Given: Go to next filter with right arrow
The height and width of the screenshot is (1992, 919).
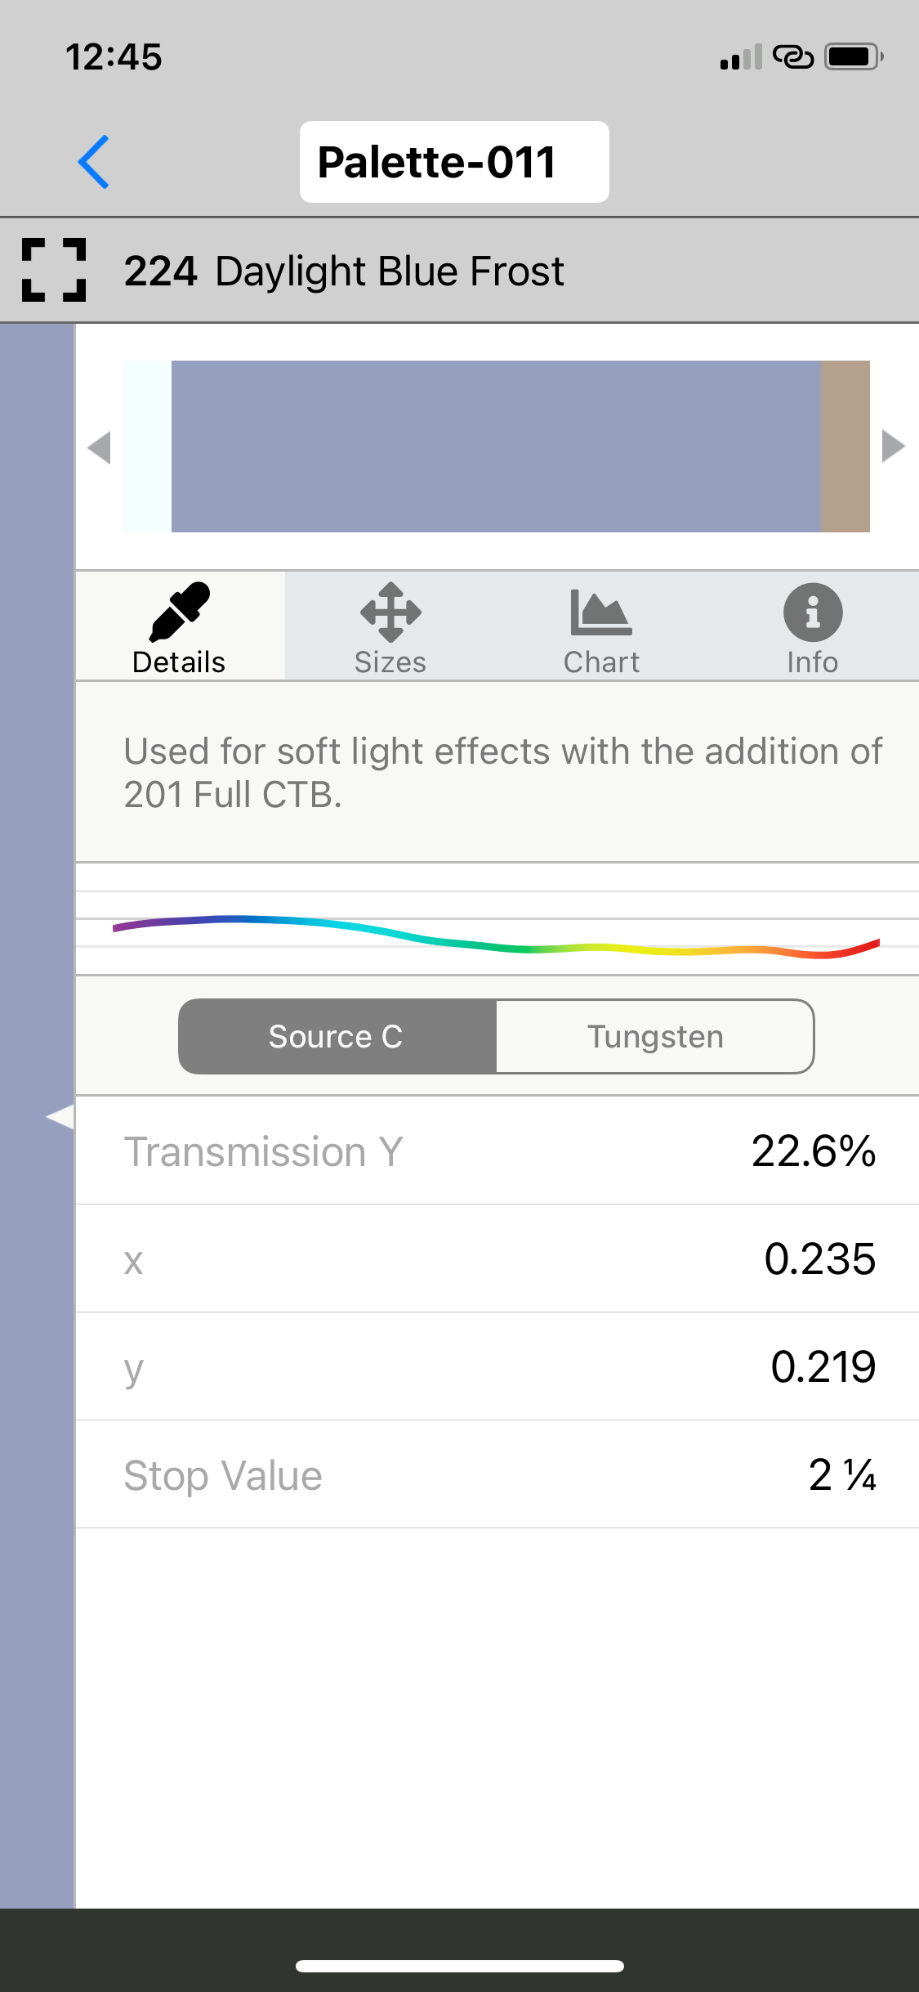Looking at the screenshot, I should (x=894, y=447).
